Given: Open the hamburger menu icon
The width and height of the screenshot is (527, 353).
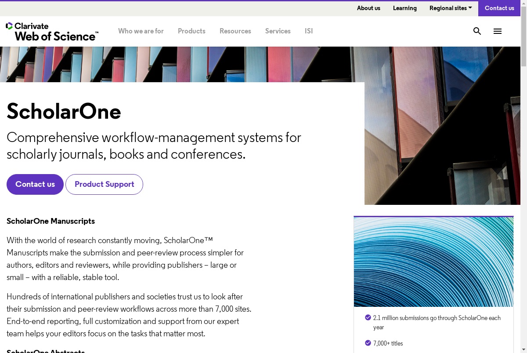Looking at the screenshot, I should (498, 31).
